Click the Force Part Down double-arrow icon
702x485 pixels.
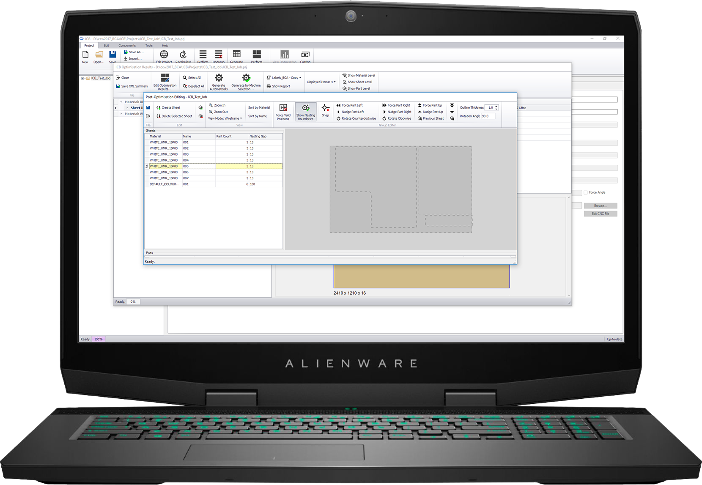452,105
